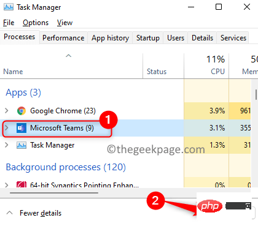Open the Startup tab
Viewport: 258px width, 226px height.
point(148,38)
